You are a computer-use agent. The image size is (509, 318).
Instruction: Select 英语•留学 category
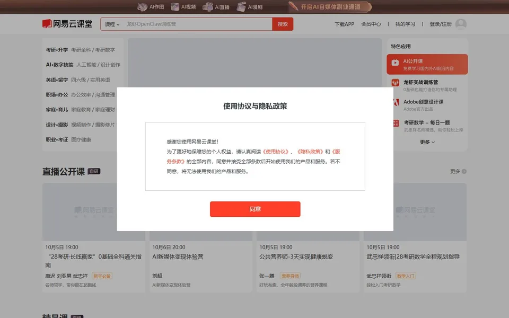[57, 80]
